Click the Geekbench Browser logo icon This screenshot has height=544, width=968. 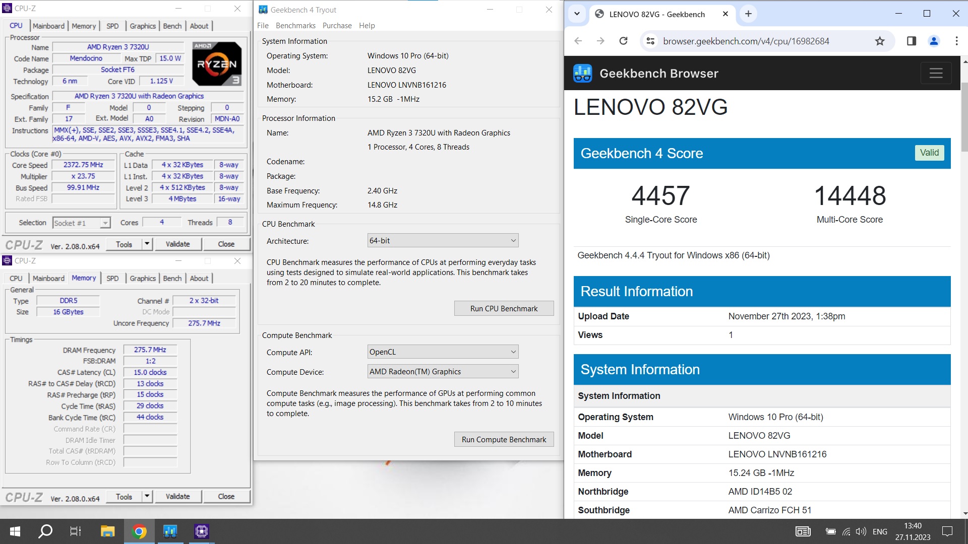click(x=583, y=74)
